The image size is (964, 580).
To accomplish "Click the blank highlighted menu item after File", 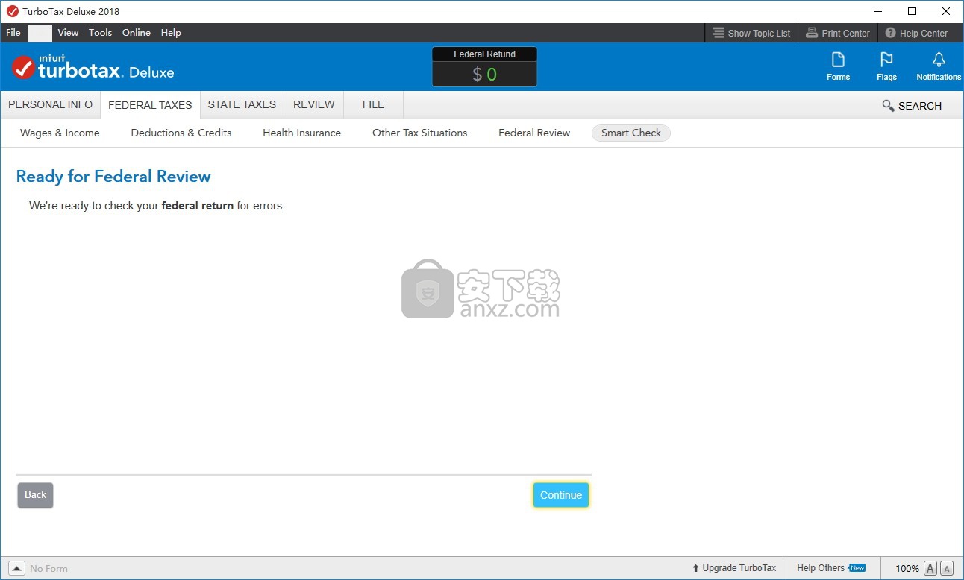I will click(x=40, y=33).
